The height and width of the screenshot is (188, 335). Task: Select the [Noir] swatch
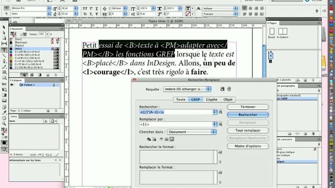tap(34, 49)
